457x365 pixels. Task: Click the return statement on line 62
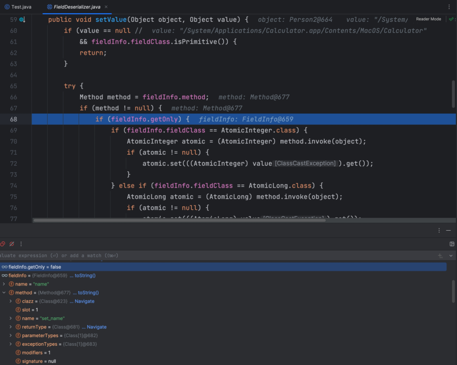[93, 53]
